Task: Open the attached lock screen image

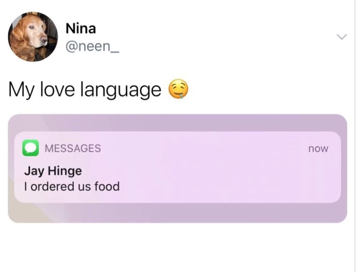Action: coord(178,168)
